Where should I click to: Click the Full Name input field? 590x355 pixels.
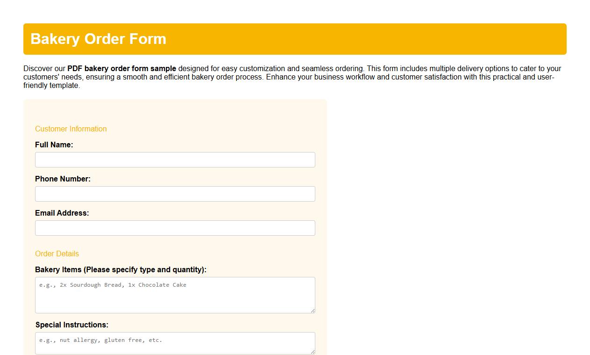(175, 159)
